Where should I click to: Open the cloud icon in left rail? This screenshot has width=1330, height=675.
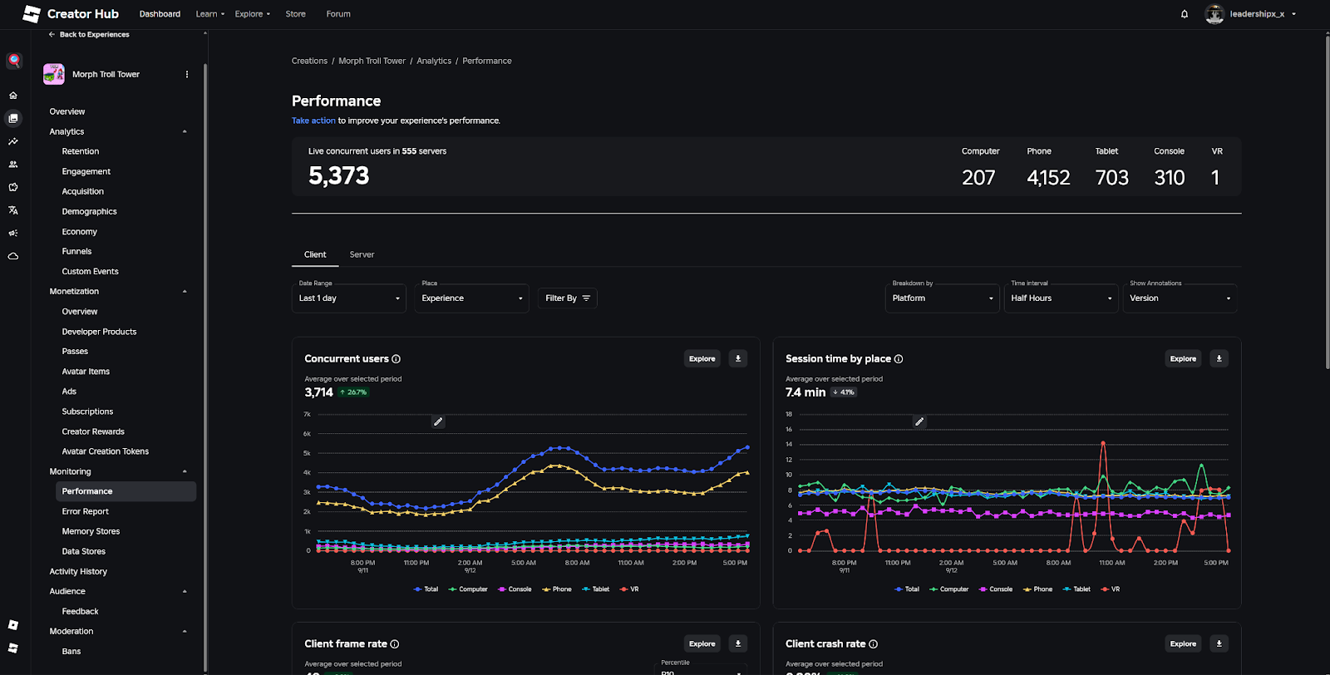[x=13, y=256]
